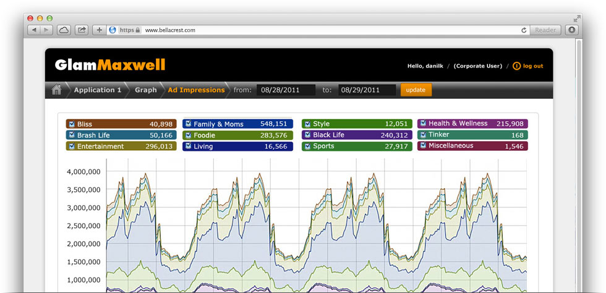The width and height of the screenshot is (606, 293).
Task: Click the to date field 08/29/2011
Action: [367, 90]
